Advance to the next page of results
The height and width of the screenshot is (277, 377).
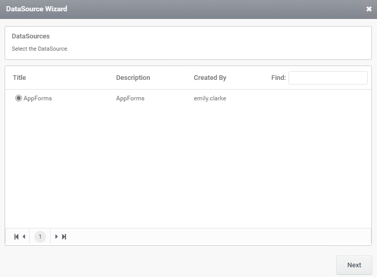tap(56, 237)
